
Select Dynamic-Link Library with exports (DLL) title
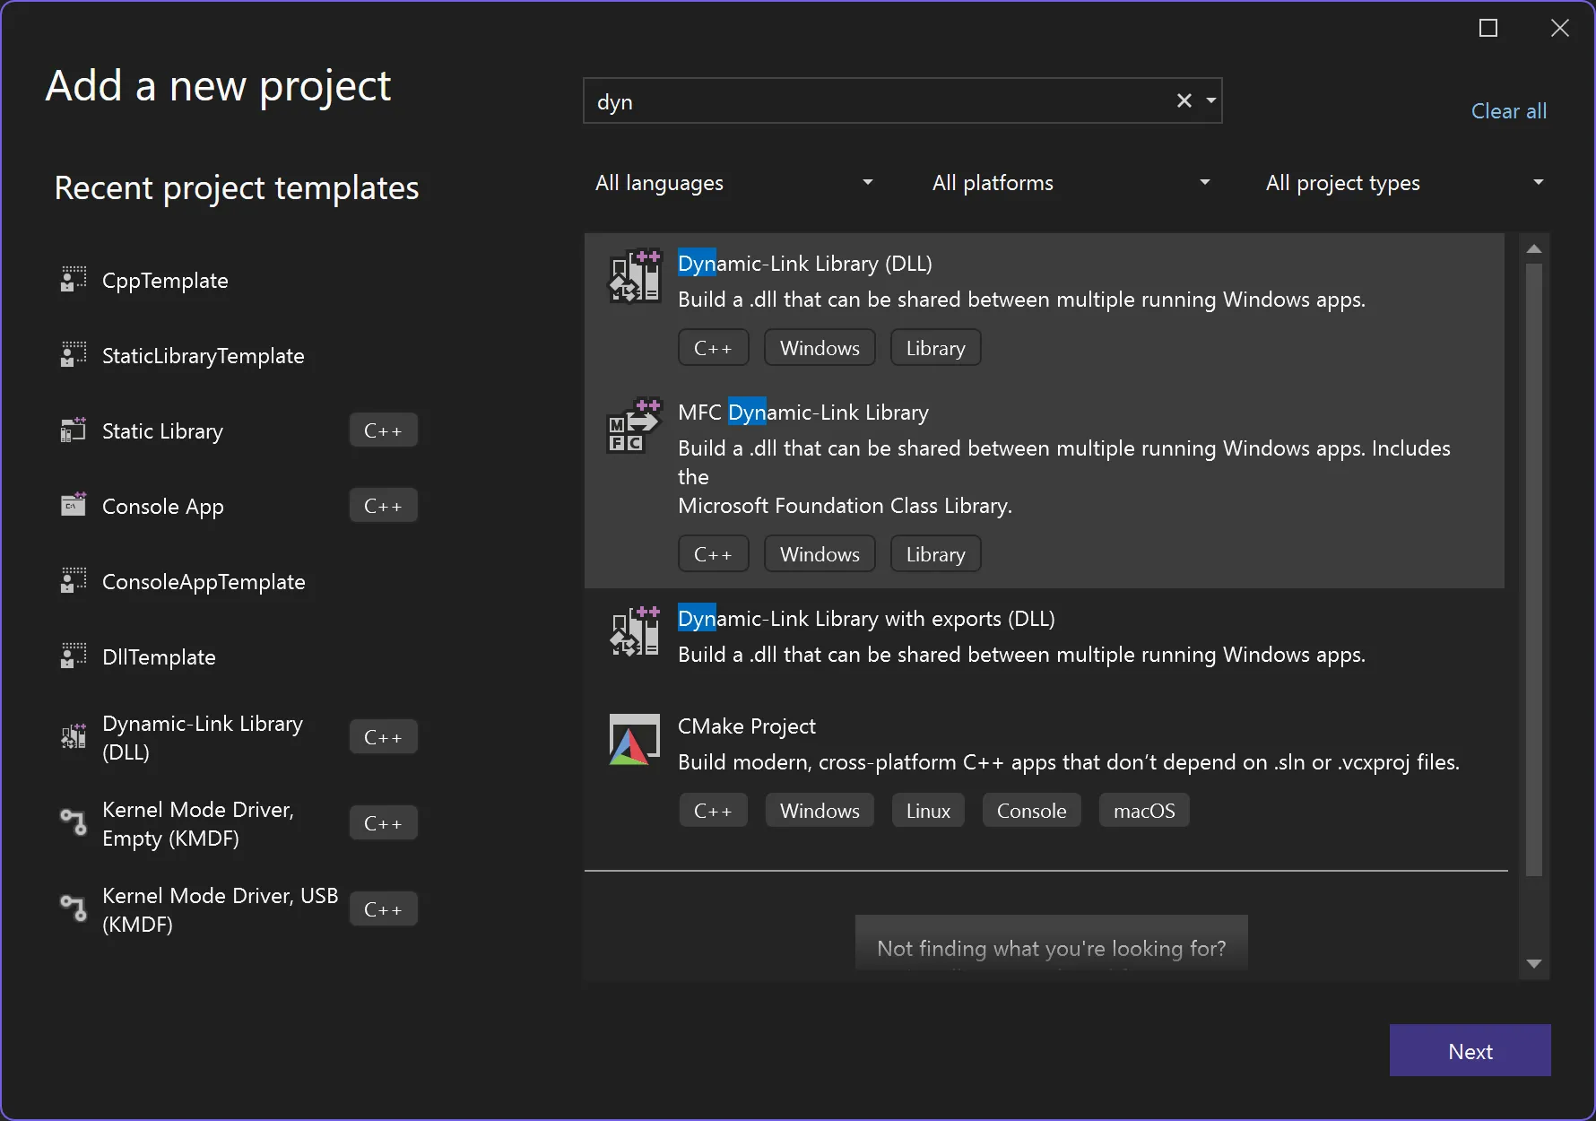pos(866,619)
